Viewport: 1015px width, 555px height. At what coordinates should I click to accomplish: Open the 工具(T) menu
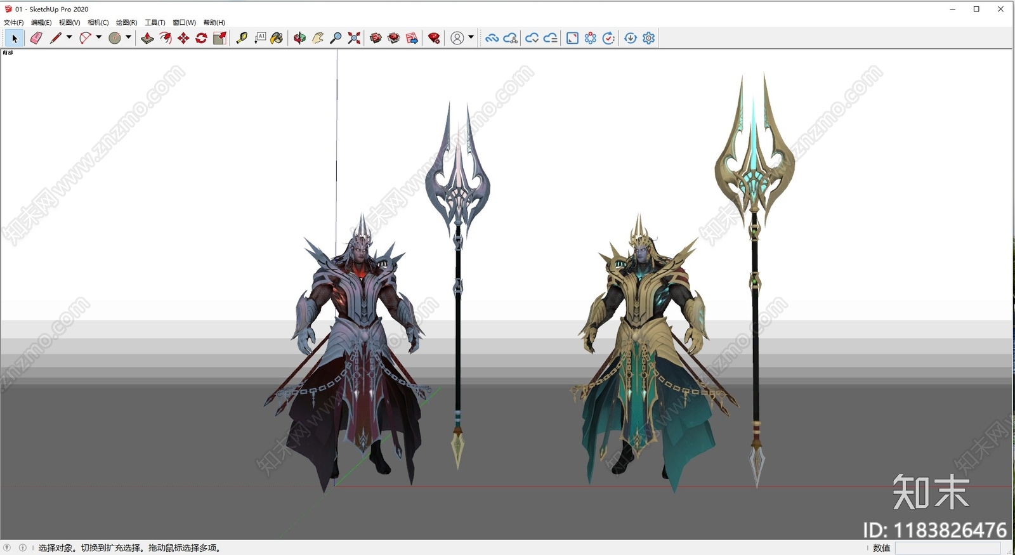click(x=155, y=22)
